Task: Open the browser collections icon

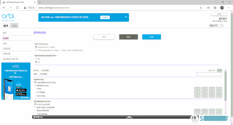Action: [215, 8]
